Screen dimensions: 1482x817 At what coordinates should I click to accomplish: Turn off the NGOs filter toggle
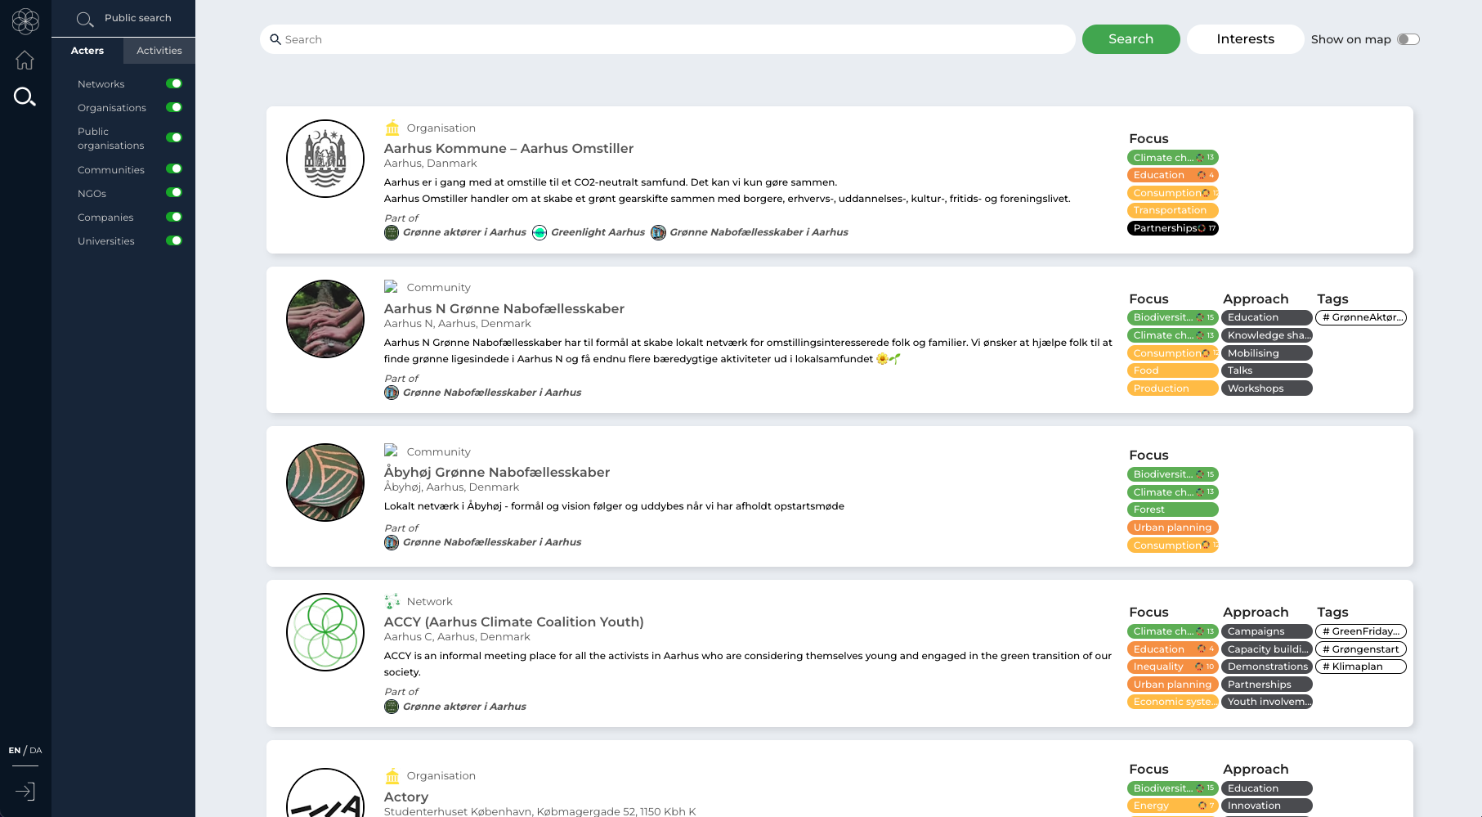[173, 193]
